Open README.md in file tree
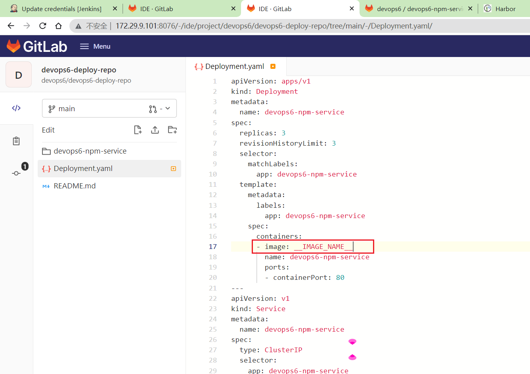 pos(109,186)
